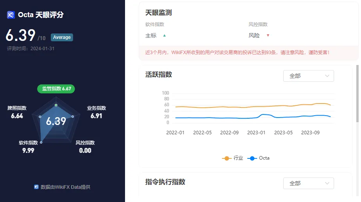Click the 主标 software index value

151,35
